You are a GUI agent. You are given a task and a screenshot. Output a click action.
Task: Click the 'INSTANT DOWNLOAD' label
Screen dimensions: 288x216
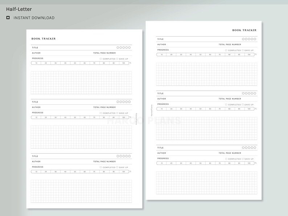[34, 18]
